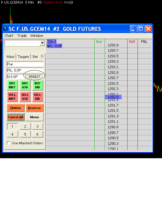This screenshot has height=213, width=162.
Task: Flatten the current position
Action: coord(16,108)
